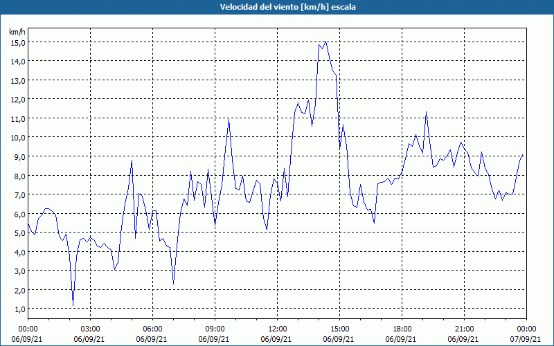
Task: Click the 15,0 value on the vertical axis
Action: 18,42
